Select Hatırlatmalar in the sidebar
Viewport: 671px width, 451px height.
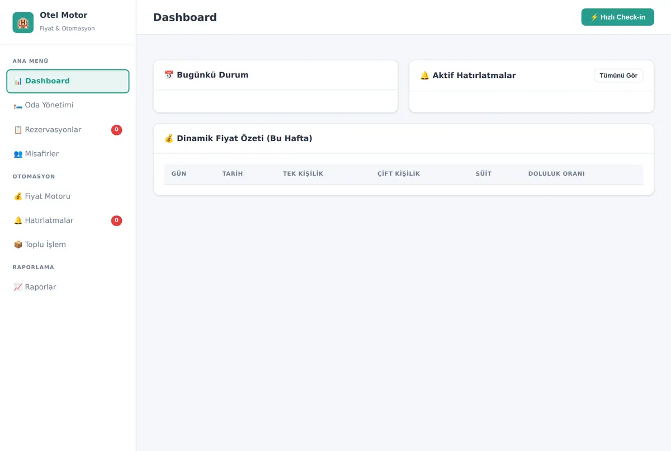click(68, 220)
